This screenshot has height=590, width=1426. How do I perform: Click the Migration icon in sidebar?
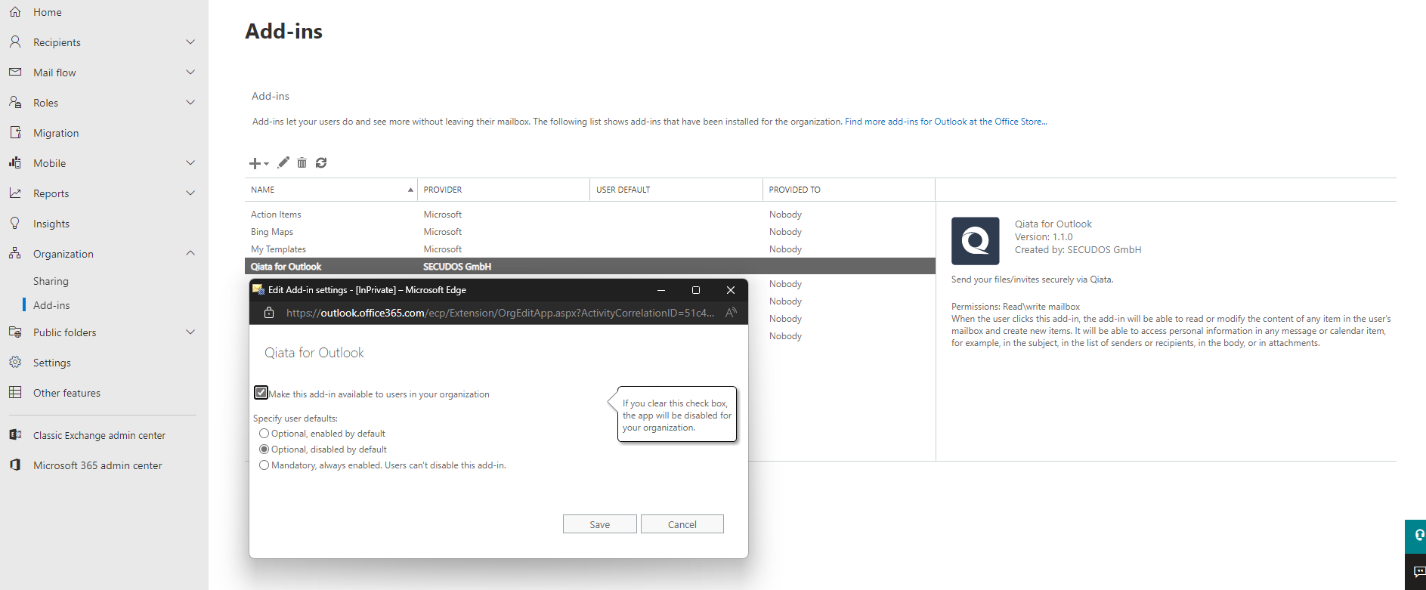point(15,133)
